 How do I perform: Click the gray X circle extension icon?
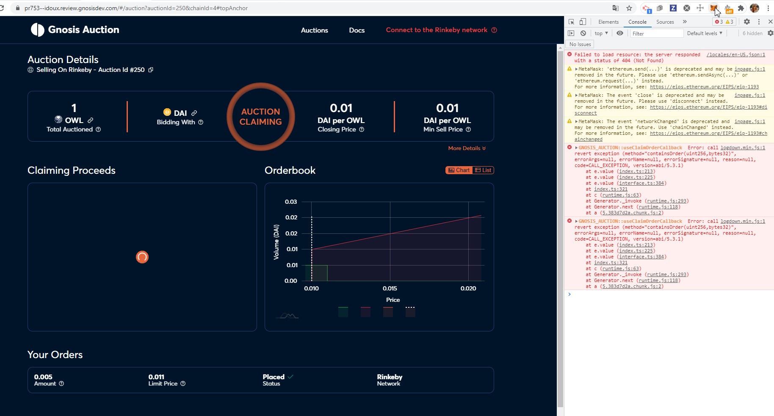click(687, 8)
